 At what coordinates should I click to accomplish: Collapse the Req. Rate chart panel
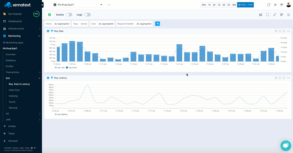tap(280, 31)
